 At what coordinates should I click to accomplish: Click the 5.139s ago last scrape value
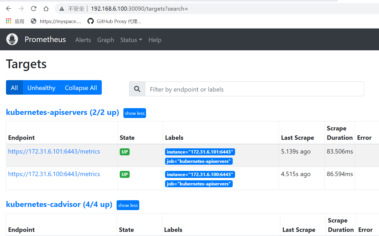tap(296, 151)
